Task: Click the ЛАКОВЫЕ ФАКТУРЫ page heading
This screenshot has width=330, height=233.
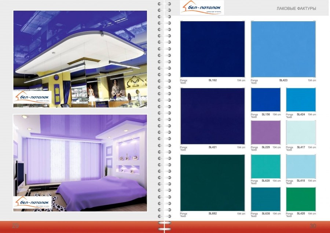Action: pos(296,8)
